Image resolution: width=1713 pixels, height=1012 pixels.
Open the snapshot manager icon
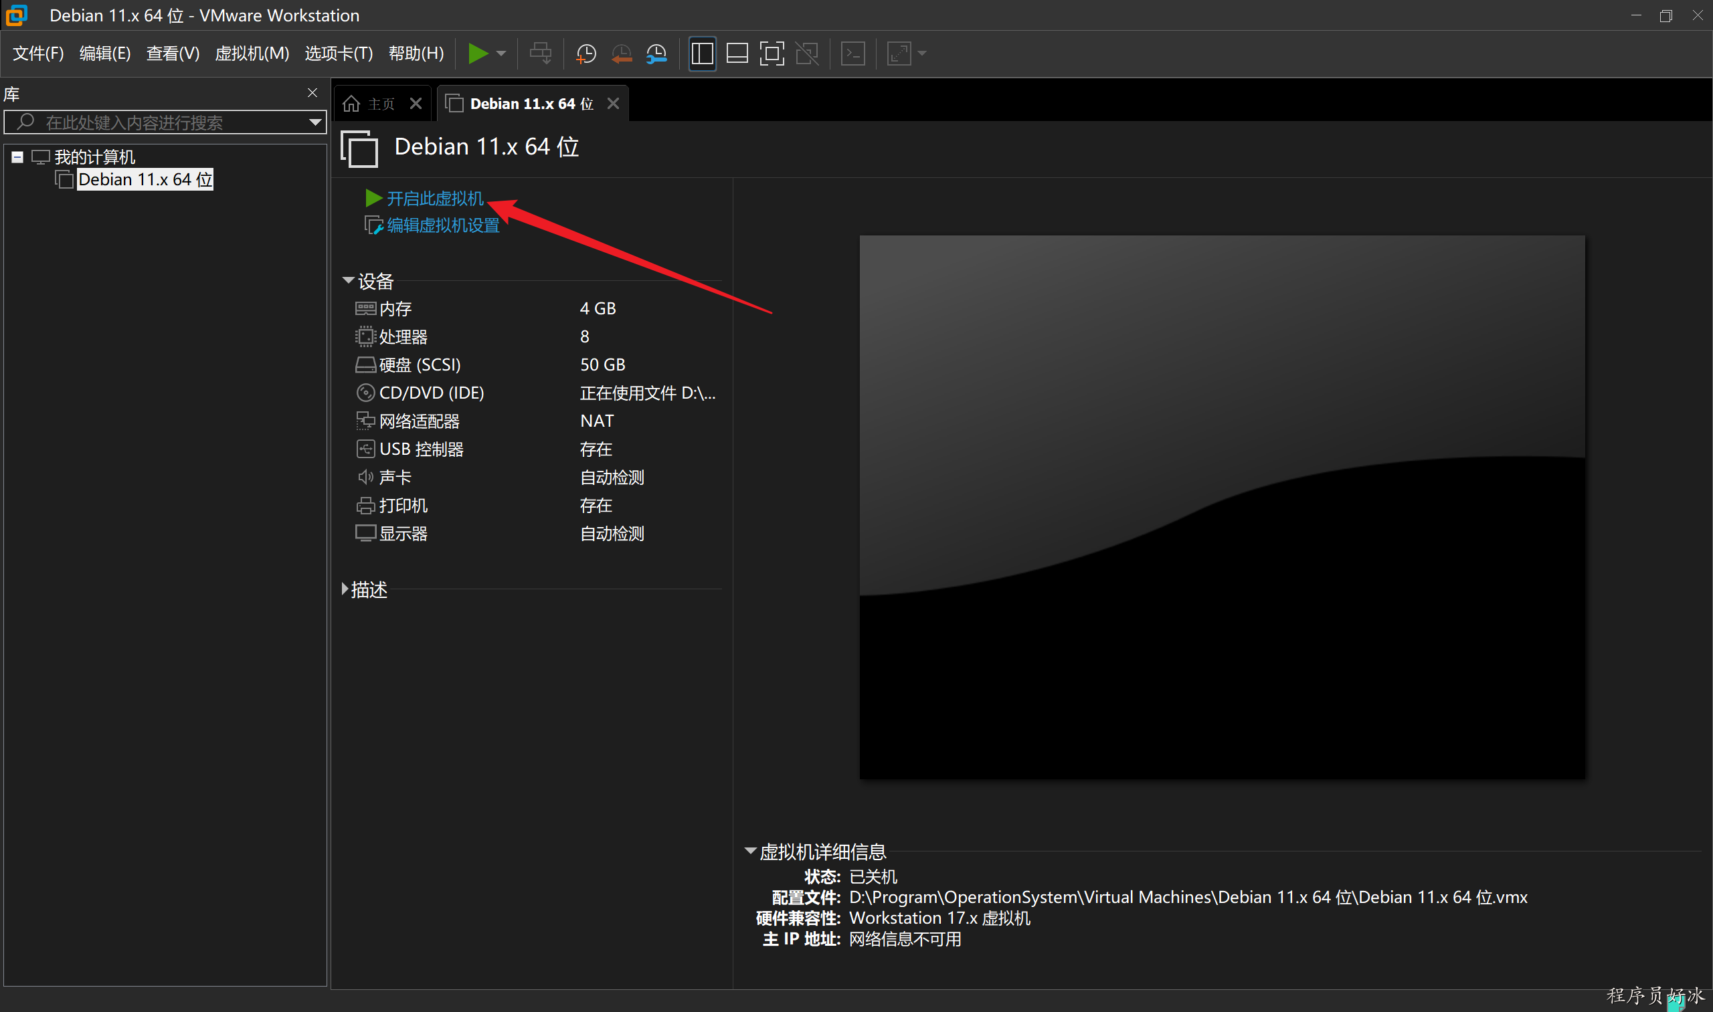pyautogui.click(x=656, y=54)
